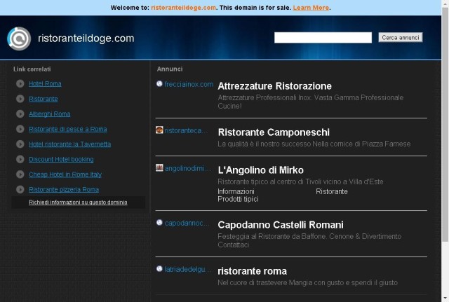Open the Prodotti tipici sublink under L'Angolino
449x302 pixels.
click(238, 199)
